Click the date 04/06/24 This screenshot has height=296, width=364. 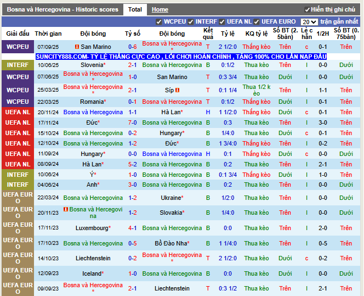[x=48, y=185]
